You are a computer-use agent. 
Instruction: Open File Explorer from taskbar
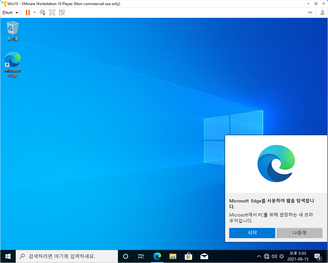coord(173,256)
